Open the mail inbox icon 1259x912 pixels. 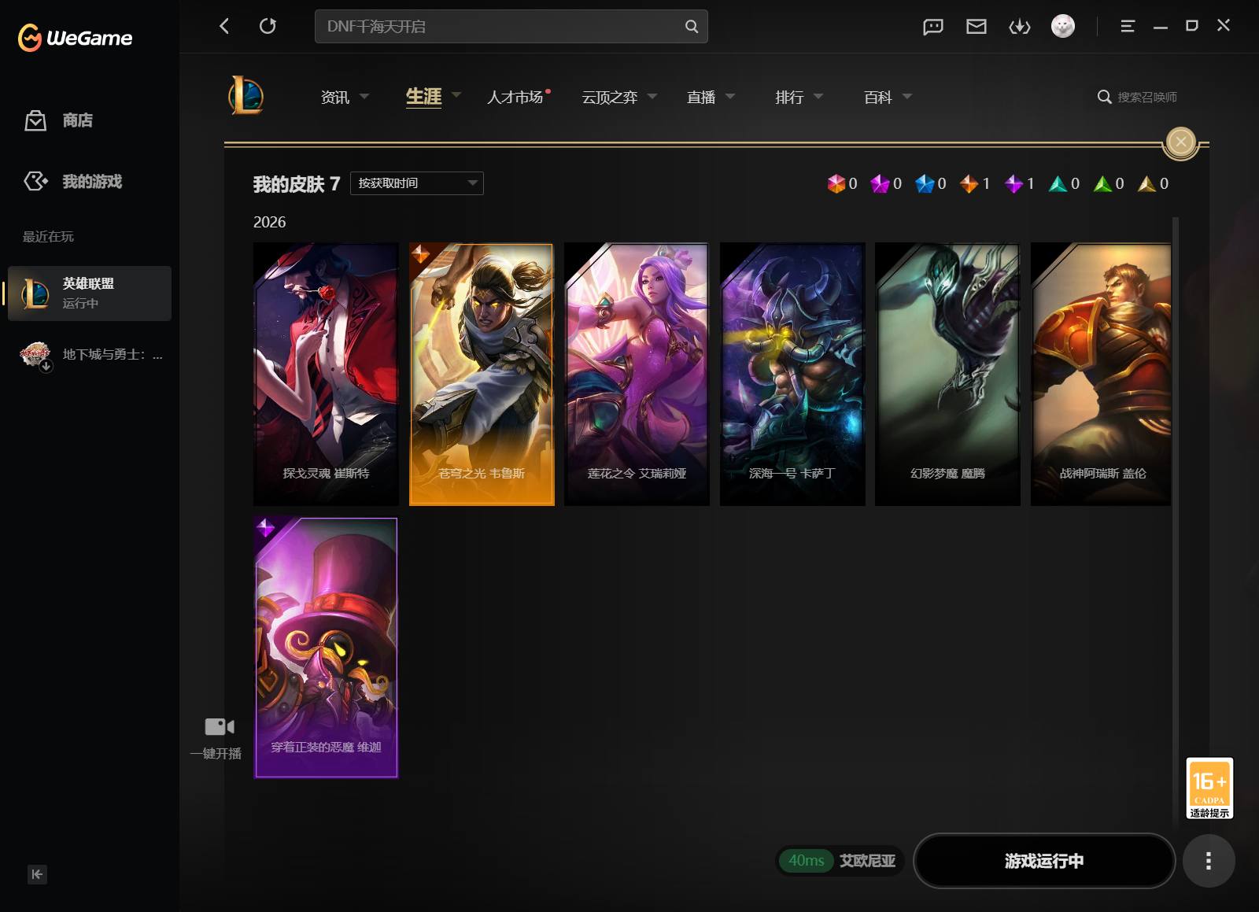(977, 27)
